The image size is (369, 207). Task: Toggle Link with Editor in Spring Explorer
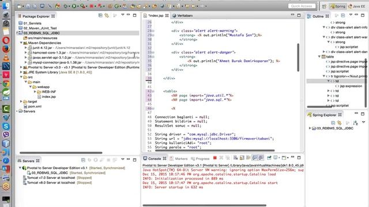pos(340,122)
